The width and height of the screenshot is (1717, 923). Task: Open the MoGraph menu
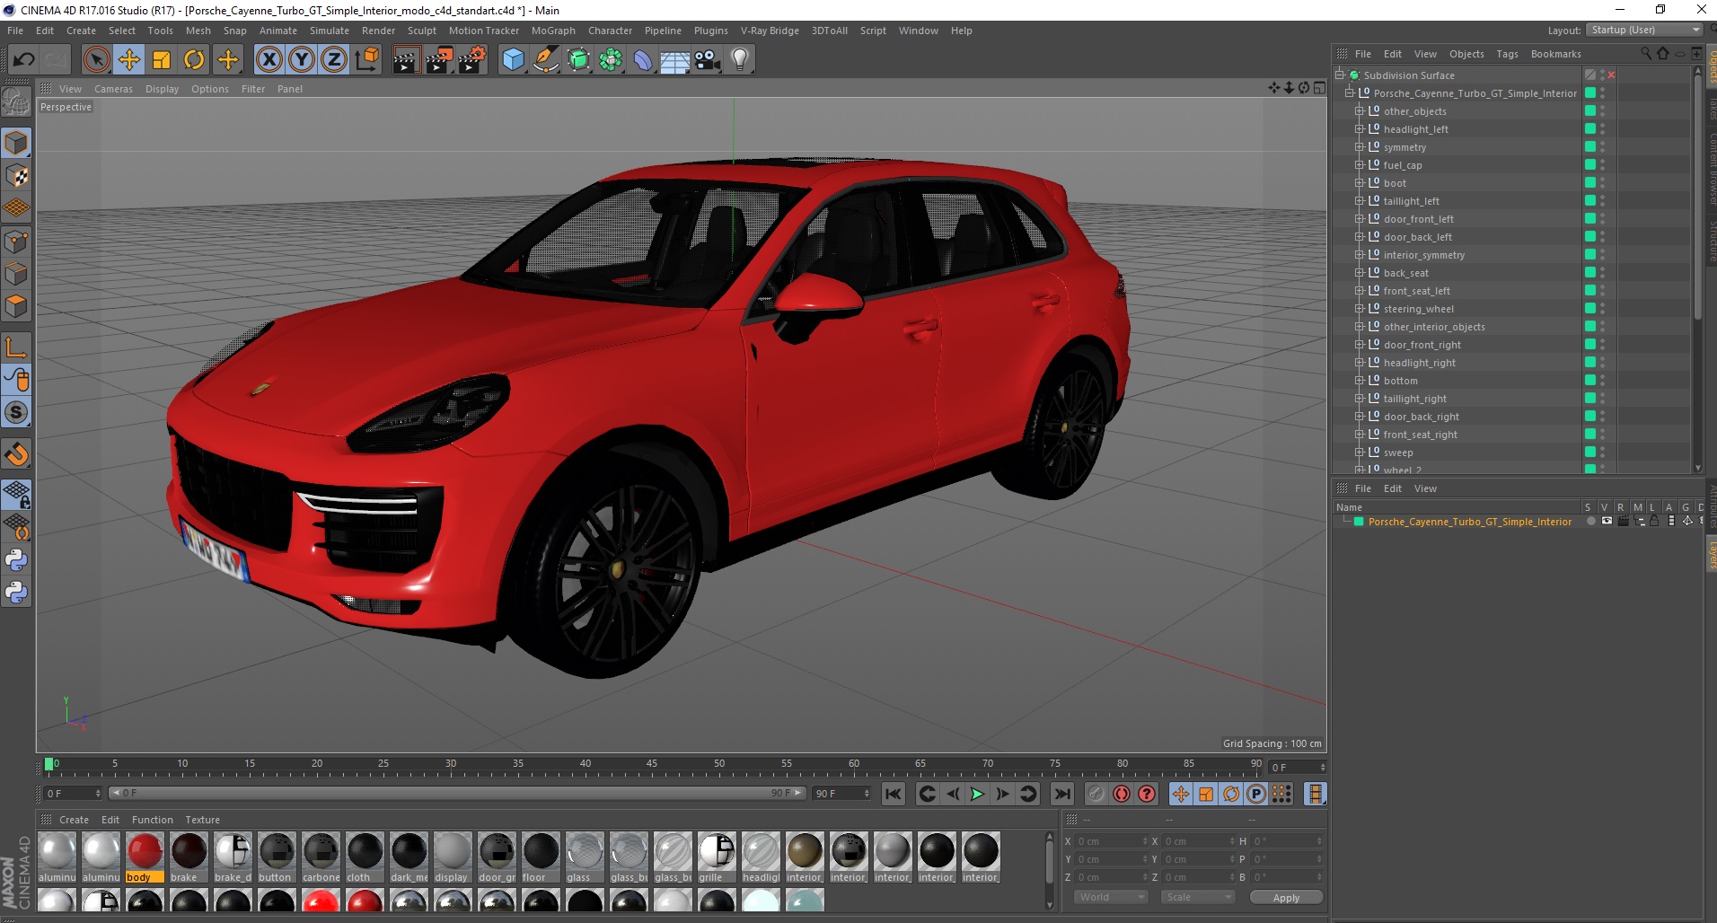pos(553,31)
